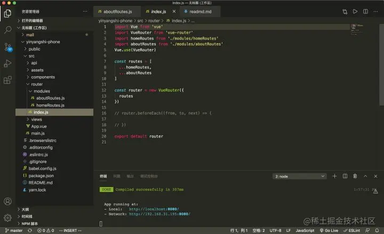Open homeRoutes.js in file tree

click(x=54, y=105)
